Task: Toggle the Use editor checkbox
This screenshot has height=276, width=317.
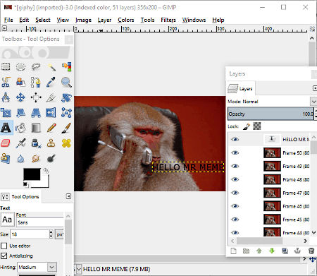Action: click(x=4, y=246)
